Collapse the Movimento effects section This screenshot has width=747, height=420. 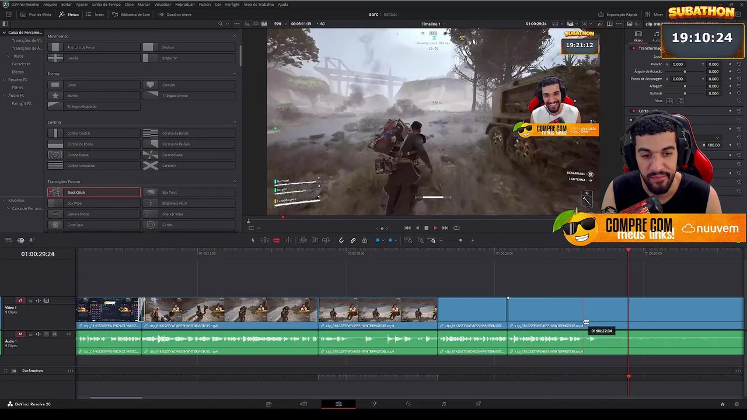click(235, 36)
